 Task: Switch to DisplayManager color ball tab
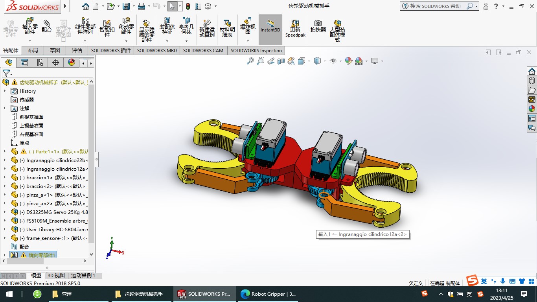tap(72, 63)
